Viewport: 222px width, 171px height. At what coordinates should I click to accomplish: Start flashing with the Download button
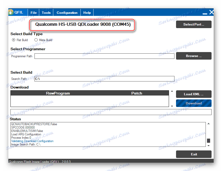[x=194, y=103]
